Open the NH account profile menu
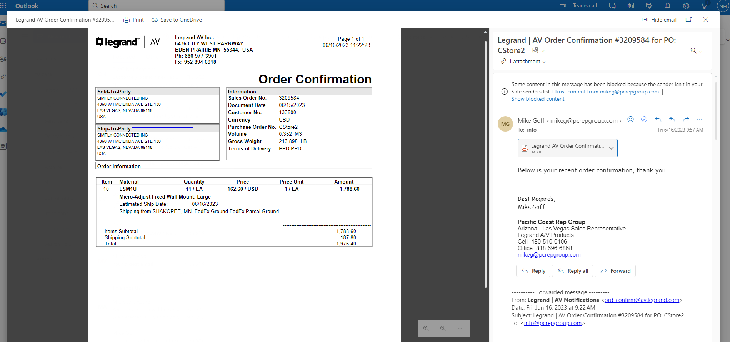730x342 pixels. click(723, 6)
